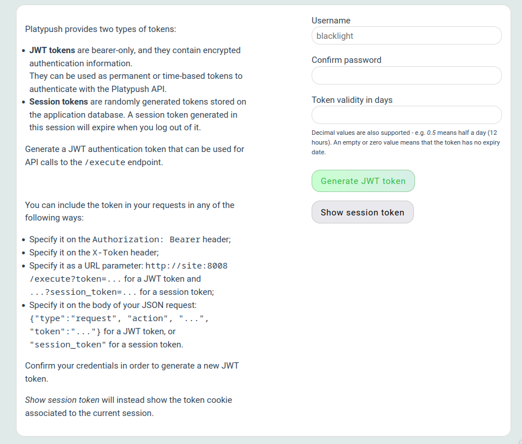This screenshot has height=444, width=522.
Task: Focus the Confirm password field
Action: click(x=406, y=75)
